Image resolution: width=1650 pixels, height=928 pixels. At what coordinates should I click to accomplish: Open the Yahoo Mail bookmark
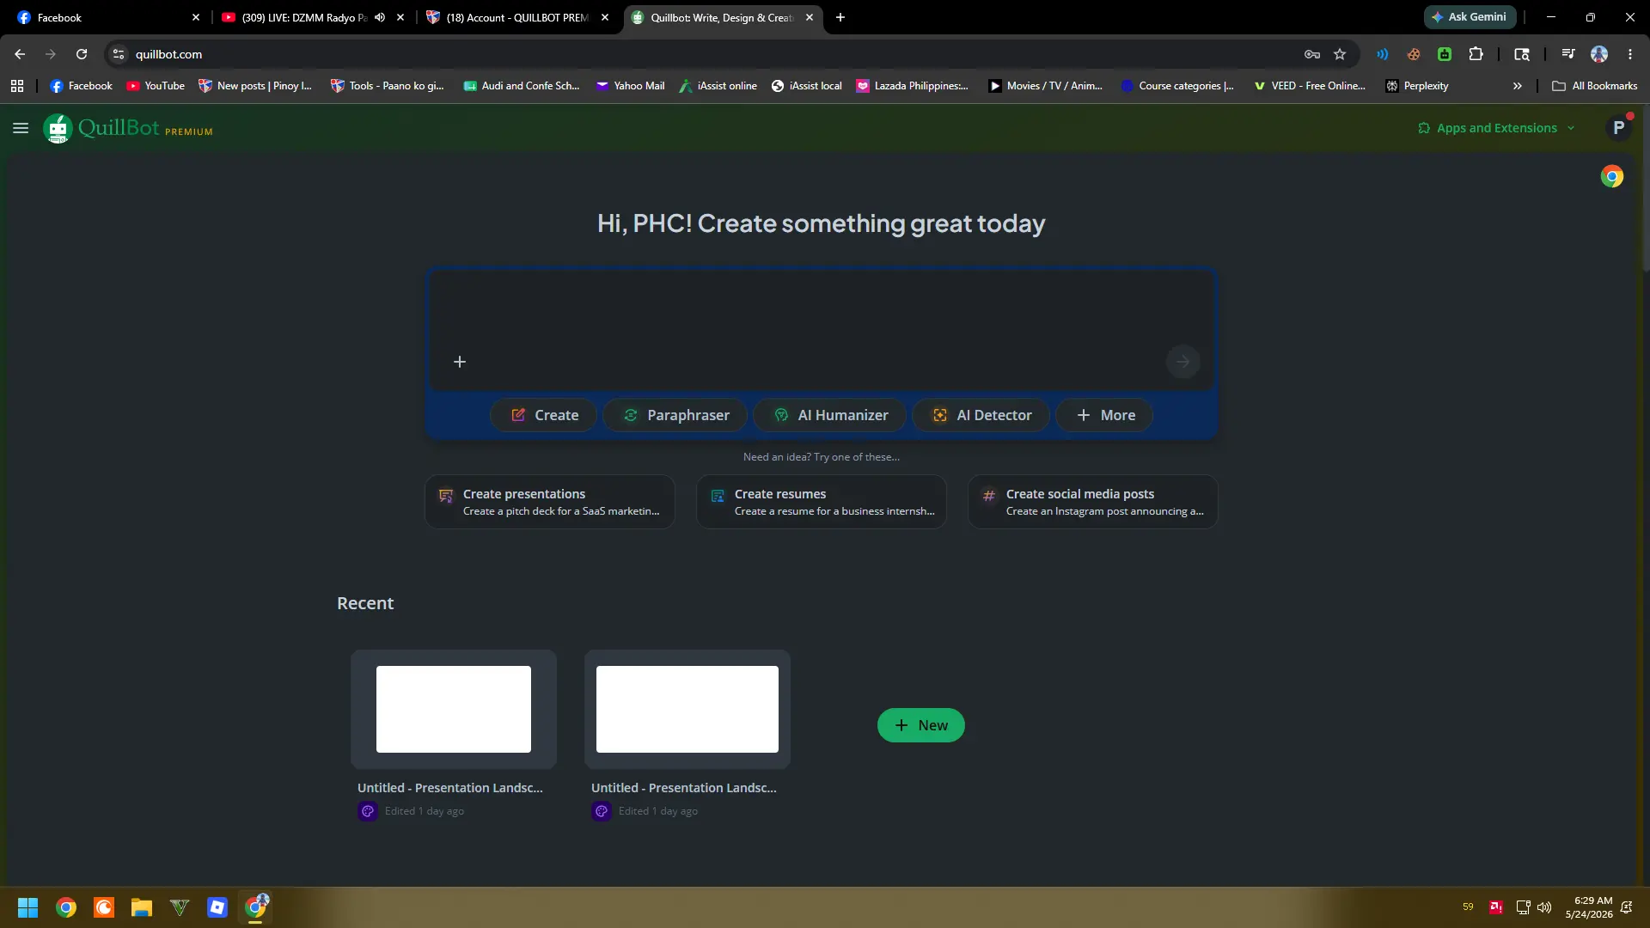point(630,86)
